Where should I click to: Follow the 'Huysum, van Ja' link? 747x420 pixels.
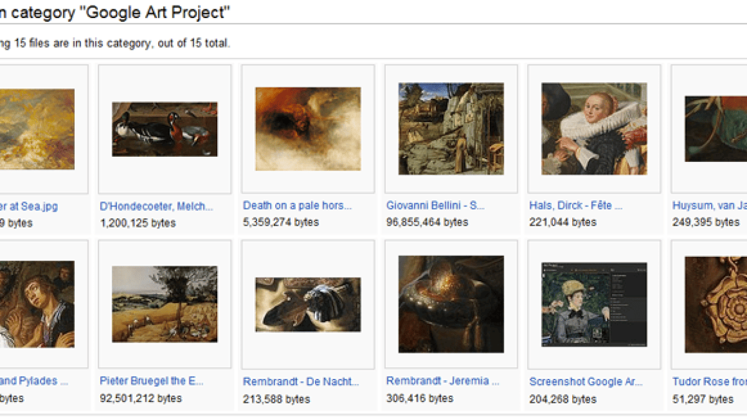(710, 205)
